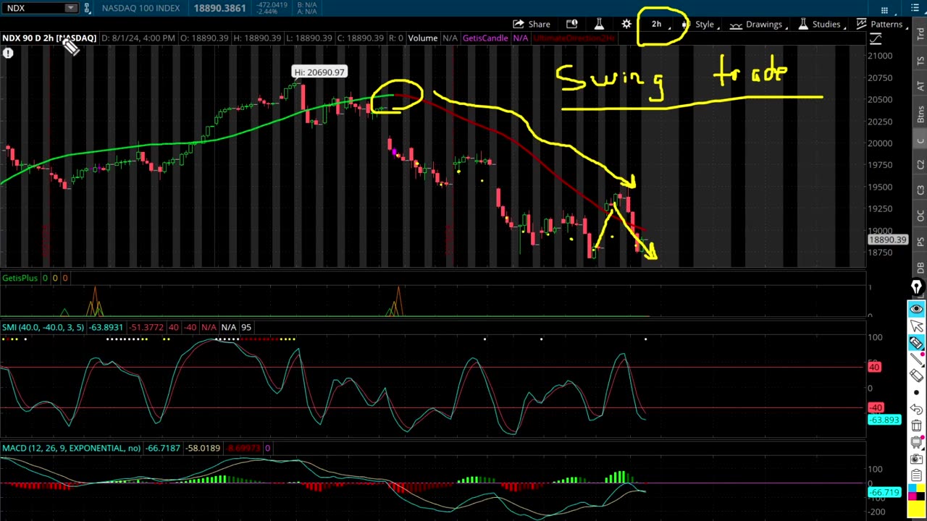Click the grid layout icon at top right
This screenshot has height=521, width=927.
tap(884, 9)
